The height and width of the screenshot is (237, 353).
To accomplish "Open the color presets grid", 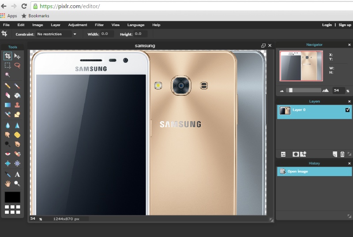I will click(12, 209).
